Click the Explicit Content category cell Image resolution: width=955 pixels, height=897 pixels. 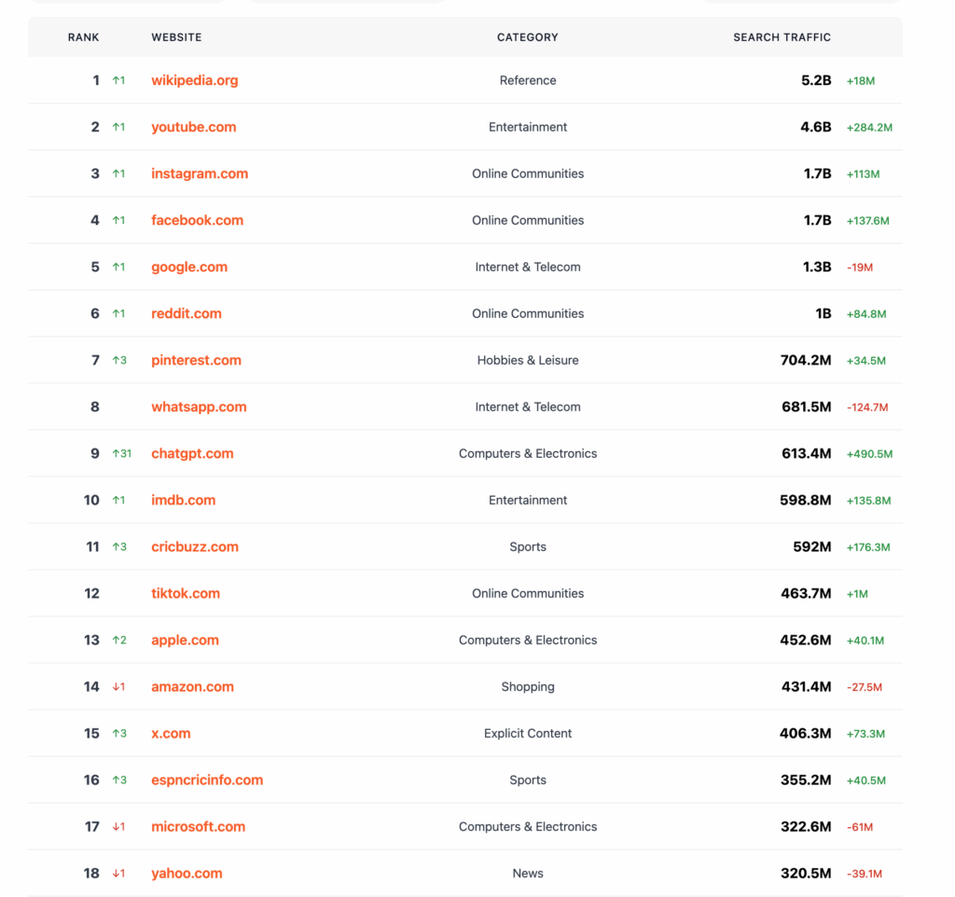pos(528,733)
